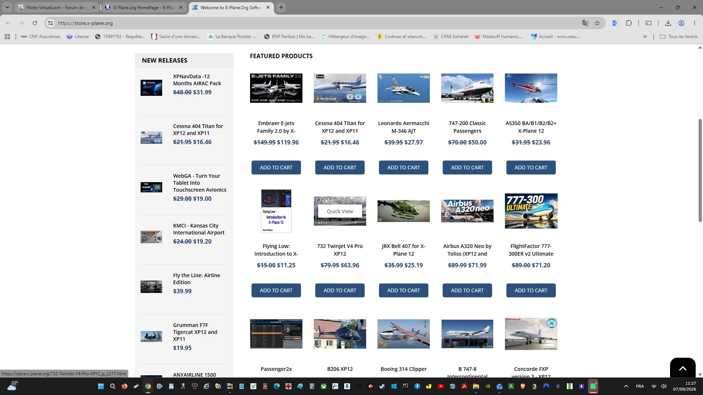Open Steam from the taskbar
This screenshot has height=395, width=703.
tap(382, 386)
